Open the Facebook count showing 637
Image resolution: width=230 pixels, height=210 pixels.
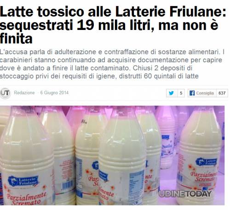(222, 93)
